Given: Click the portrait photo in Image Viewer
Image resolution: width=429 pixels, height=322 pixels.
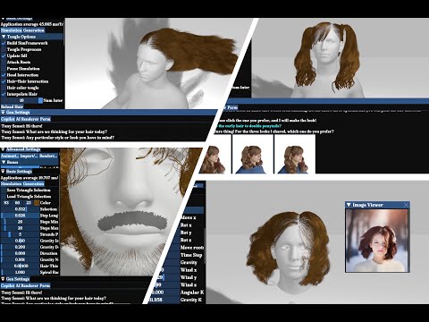Looking at the screenshot, I should [x=377, y=241].
